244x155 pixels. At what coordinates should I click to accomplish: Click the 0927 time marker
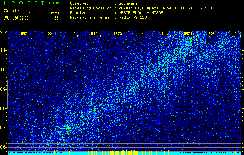point(164,34)
